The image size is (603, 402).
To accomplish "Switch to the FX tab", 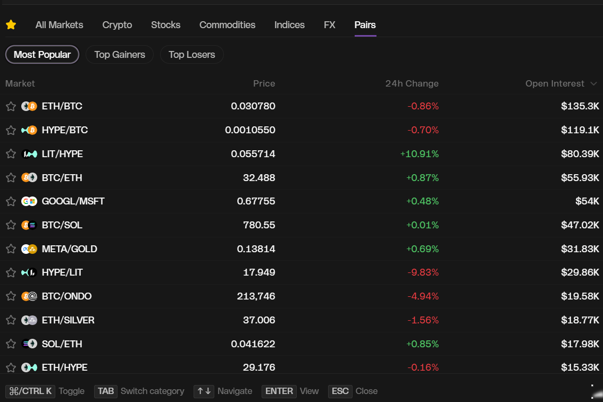I will click(x=330, y=25).
